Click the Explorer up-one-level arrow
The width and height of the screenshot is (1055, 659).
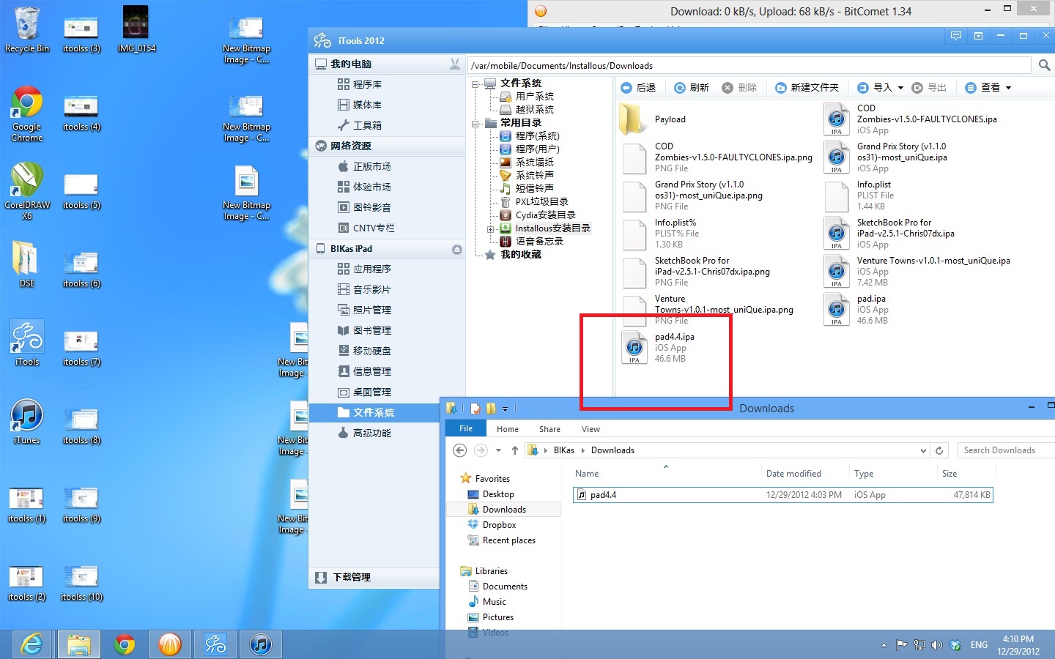515,450
